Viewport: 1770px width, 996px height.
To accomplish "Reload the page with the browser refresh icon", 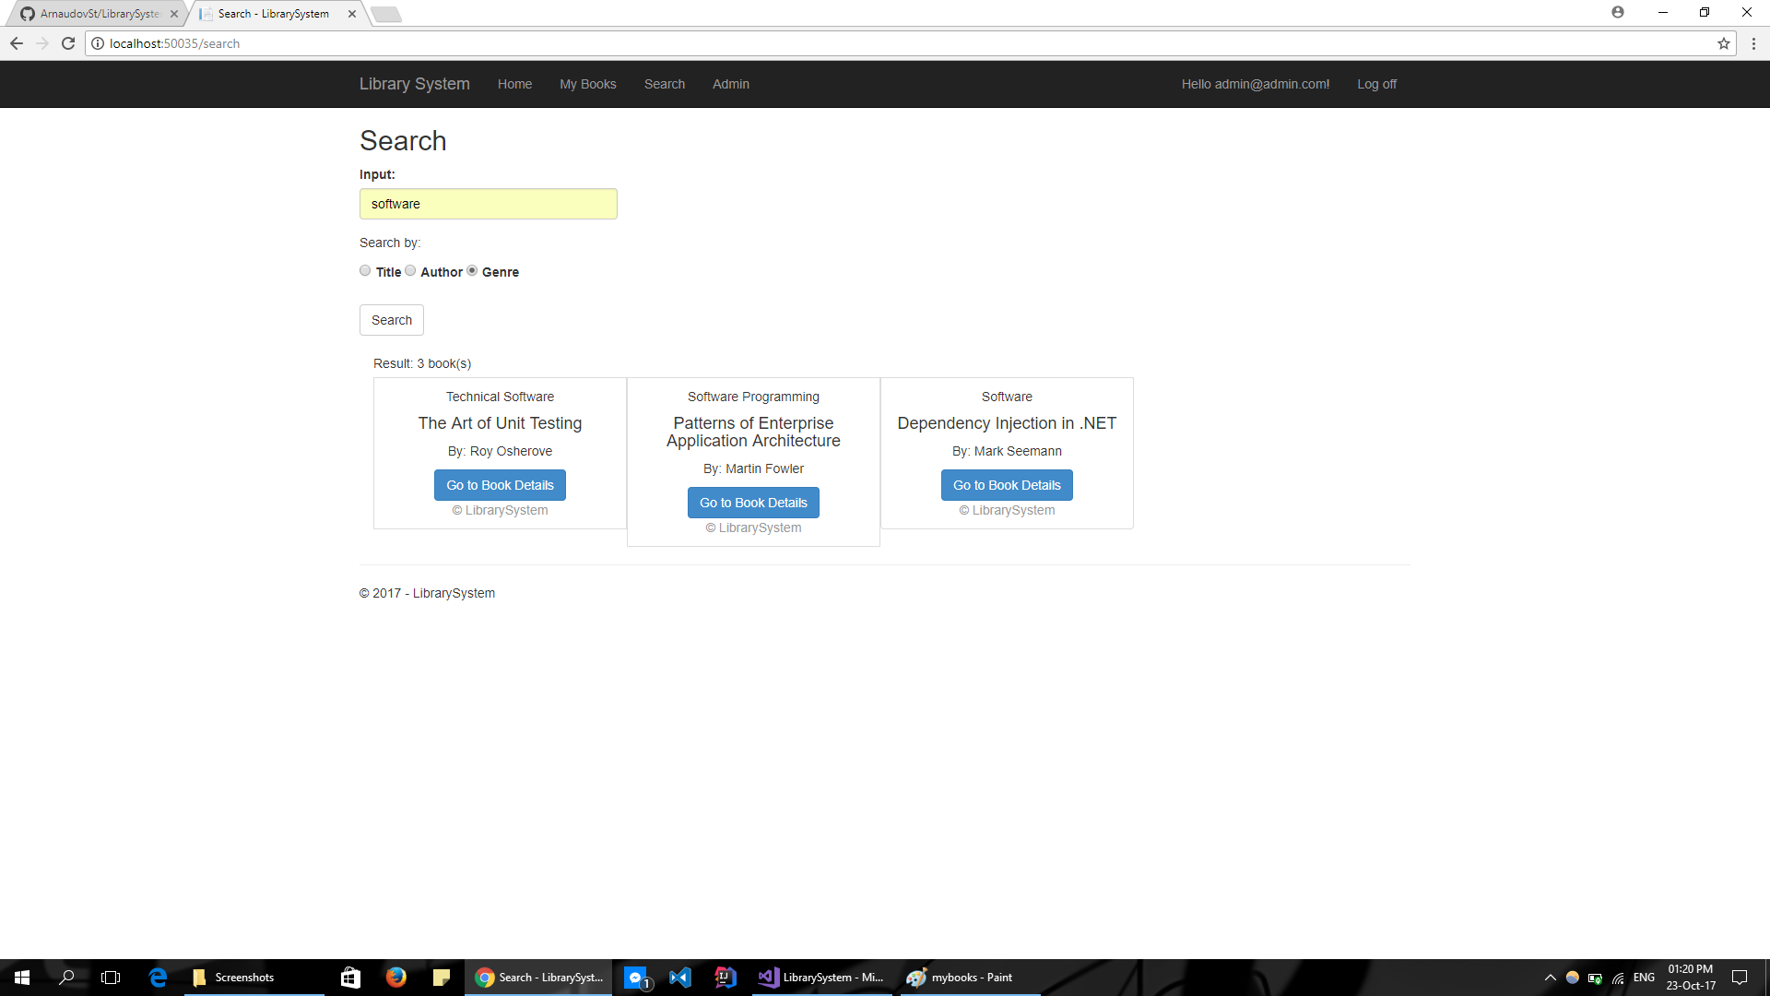I will click(x=68, y=43).
